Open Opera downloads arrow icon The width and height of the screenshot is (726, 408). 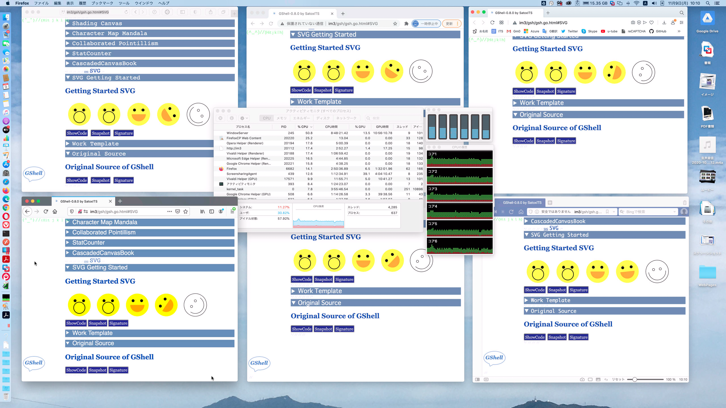(x=664, y=23)
